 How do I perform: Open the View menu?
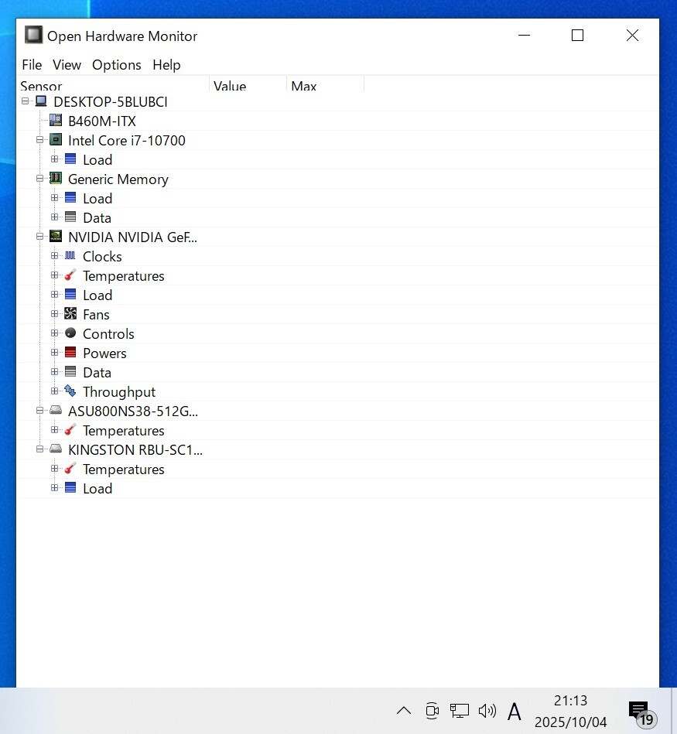[67, 65]
